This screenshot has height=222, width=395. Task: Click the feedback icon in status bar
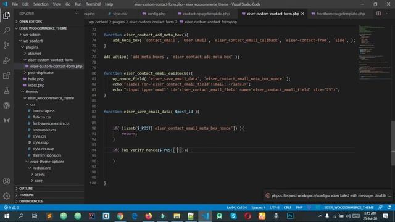[380, 207]
